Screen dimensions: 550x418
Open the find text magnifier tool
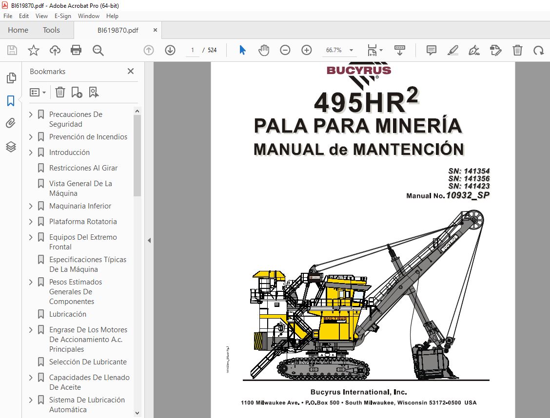click(x=98, y=51)
